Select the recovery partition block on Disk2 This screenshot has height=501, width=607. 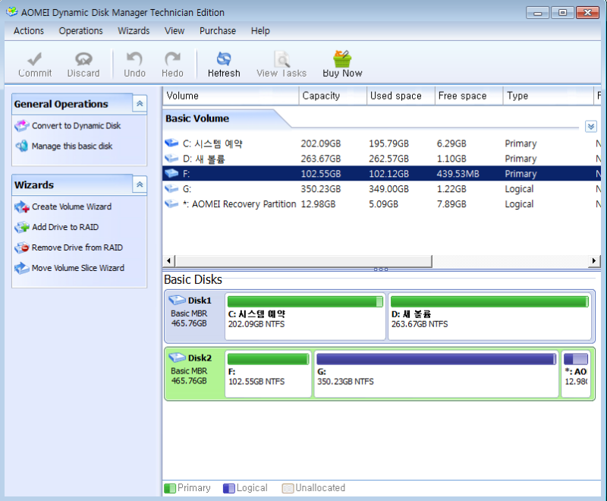[x=576, y=373]
